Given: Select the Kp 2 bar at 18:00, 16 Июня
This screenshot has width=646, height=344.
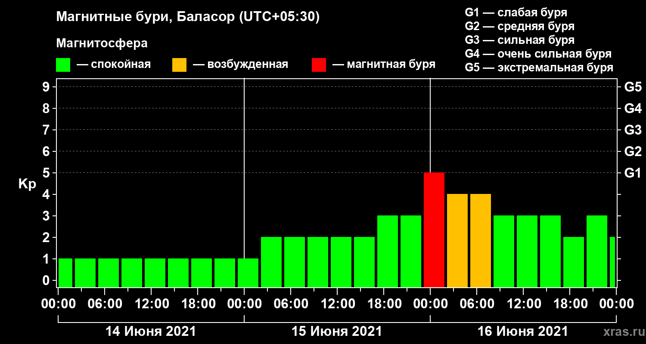Looking at the screenshot, I should [574, 262].
